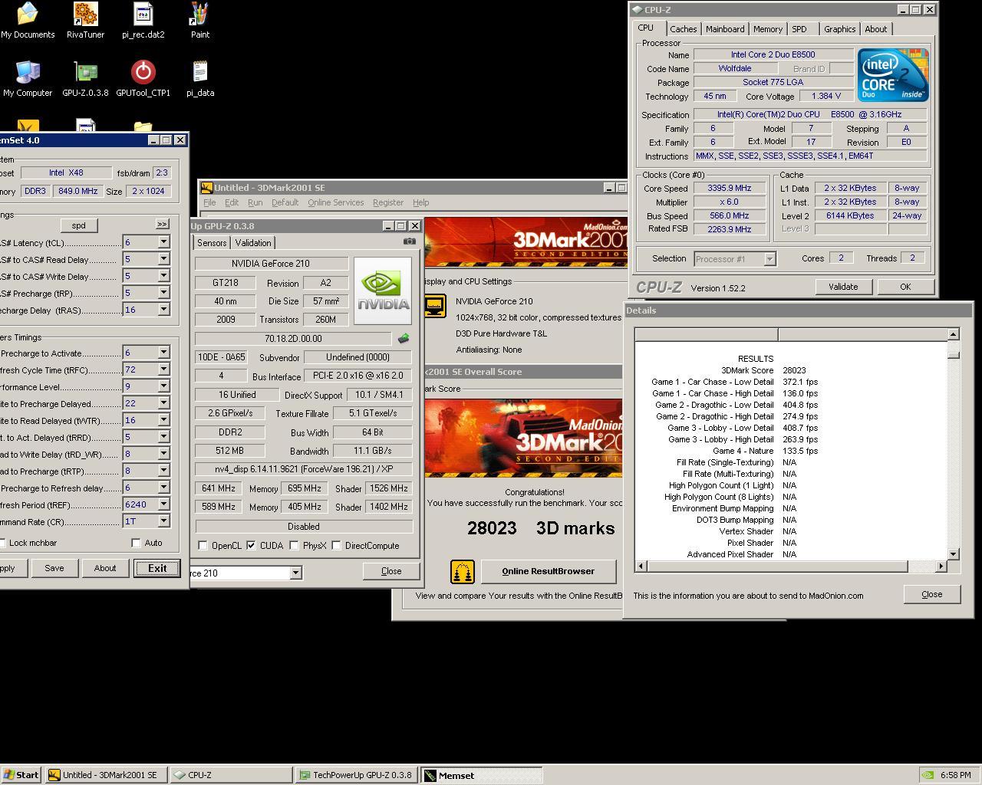Open CPU-Z Processor #1 selection dropdown
The width and height of the screenshot is (982, 785).
(x=769, y=259)
